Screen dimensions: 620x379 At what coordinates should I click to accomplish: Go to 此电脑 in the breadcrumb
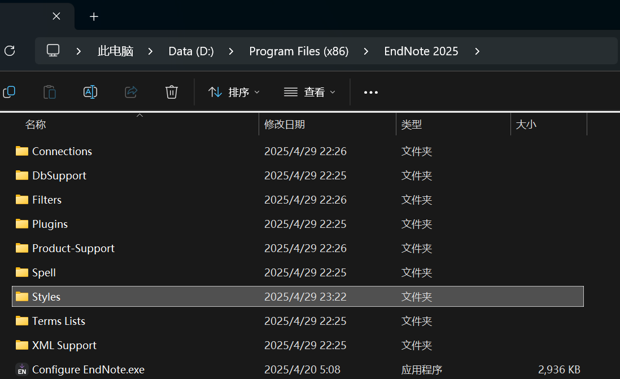tap(115, 51)
